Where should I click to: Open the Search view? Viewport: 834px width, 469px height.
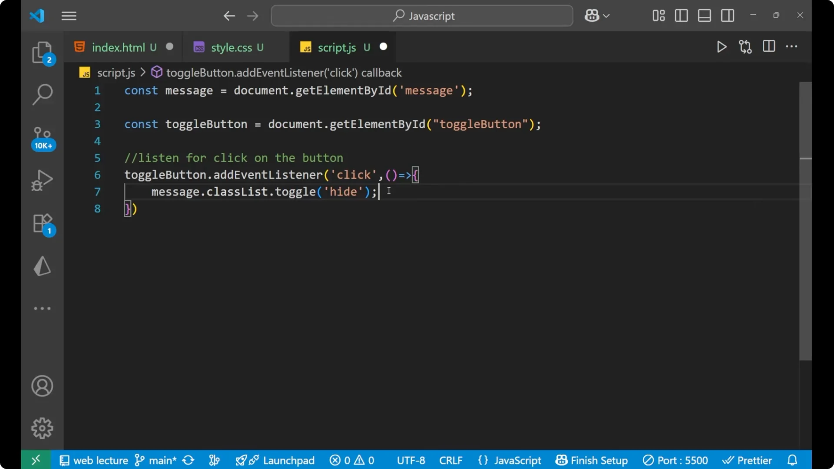pyautogui.click(x=42, y=94)
